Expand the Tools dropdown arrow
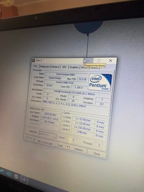The image size is (144, 192). (x=68, y=147)
